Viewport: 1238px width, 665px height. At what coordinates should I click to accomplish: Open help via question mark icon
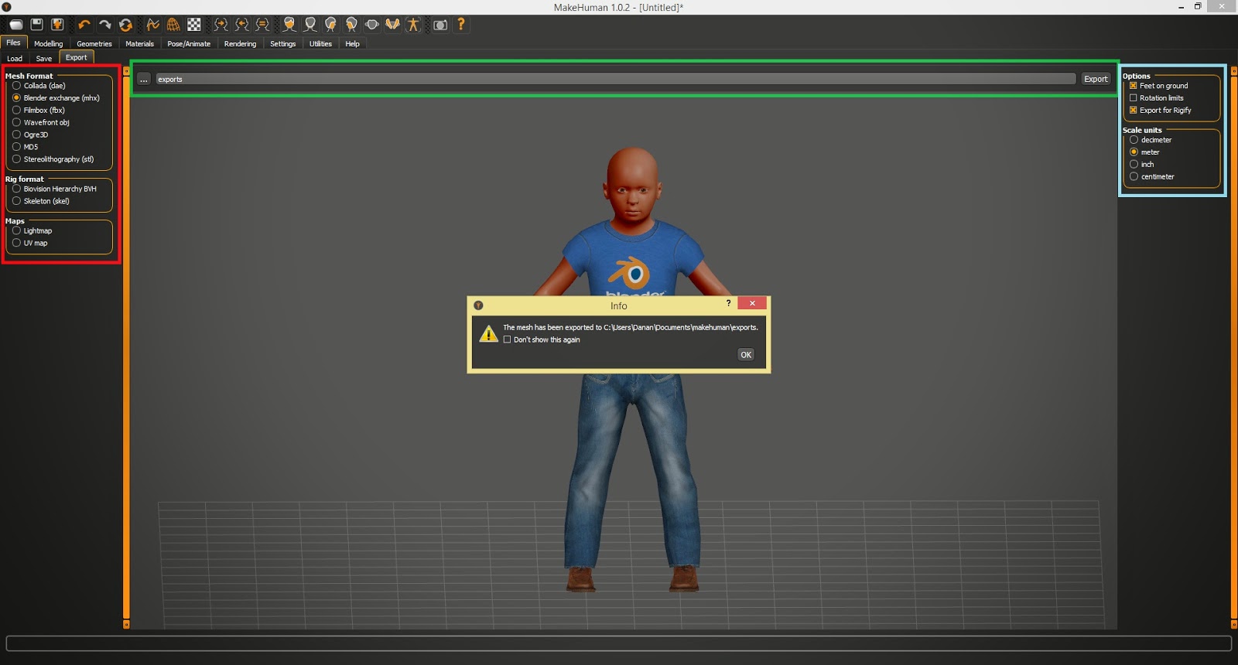coord(461,25)
